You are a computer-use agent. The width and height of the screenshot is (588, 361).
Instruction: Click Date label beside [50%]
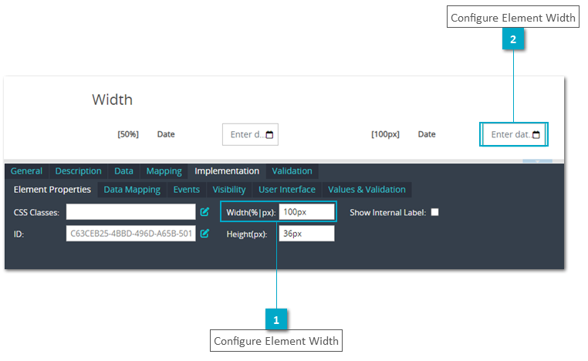click(166, 134)
